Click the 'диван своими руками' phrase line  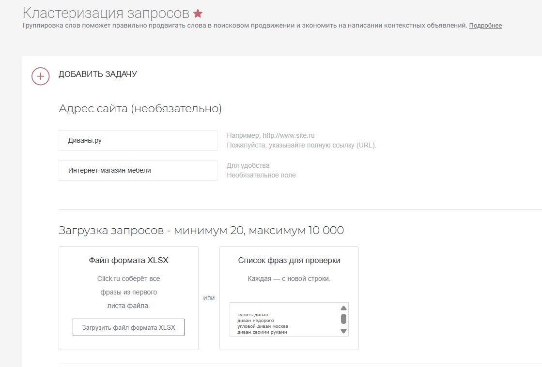click(x=262, y=332)
